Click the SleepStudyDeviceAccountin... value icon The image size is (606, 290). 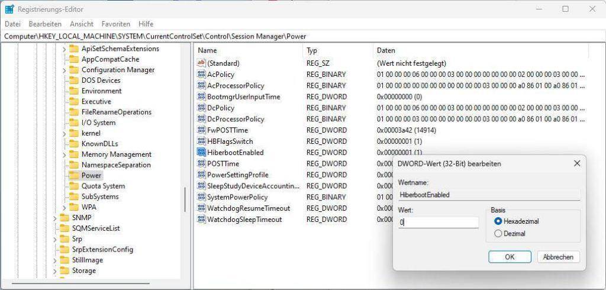(201, 186)
